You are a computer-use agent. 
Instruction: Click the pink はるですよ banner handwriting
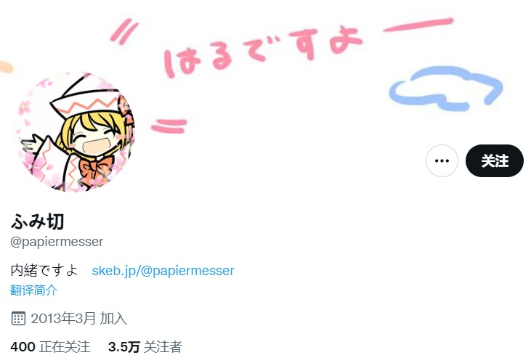click(264, 52)
